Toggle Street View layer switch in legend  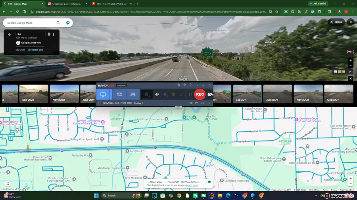pyautogui.click(x=208, y=182)
